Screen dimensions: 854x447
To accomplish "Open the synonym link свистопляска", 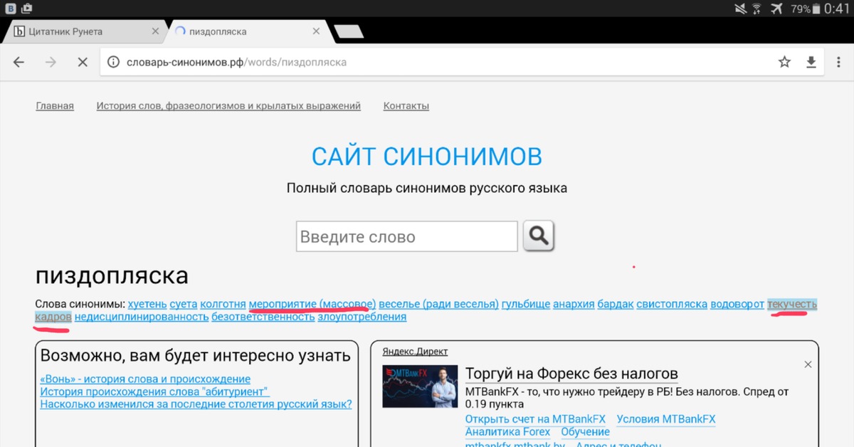I will pyautogui.click(x=672, y=304).
